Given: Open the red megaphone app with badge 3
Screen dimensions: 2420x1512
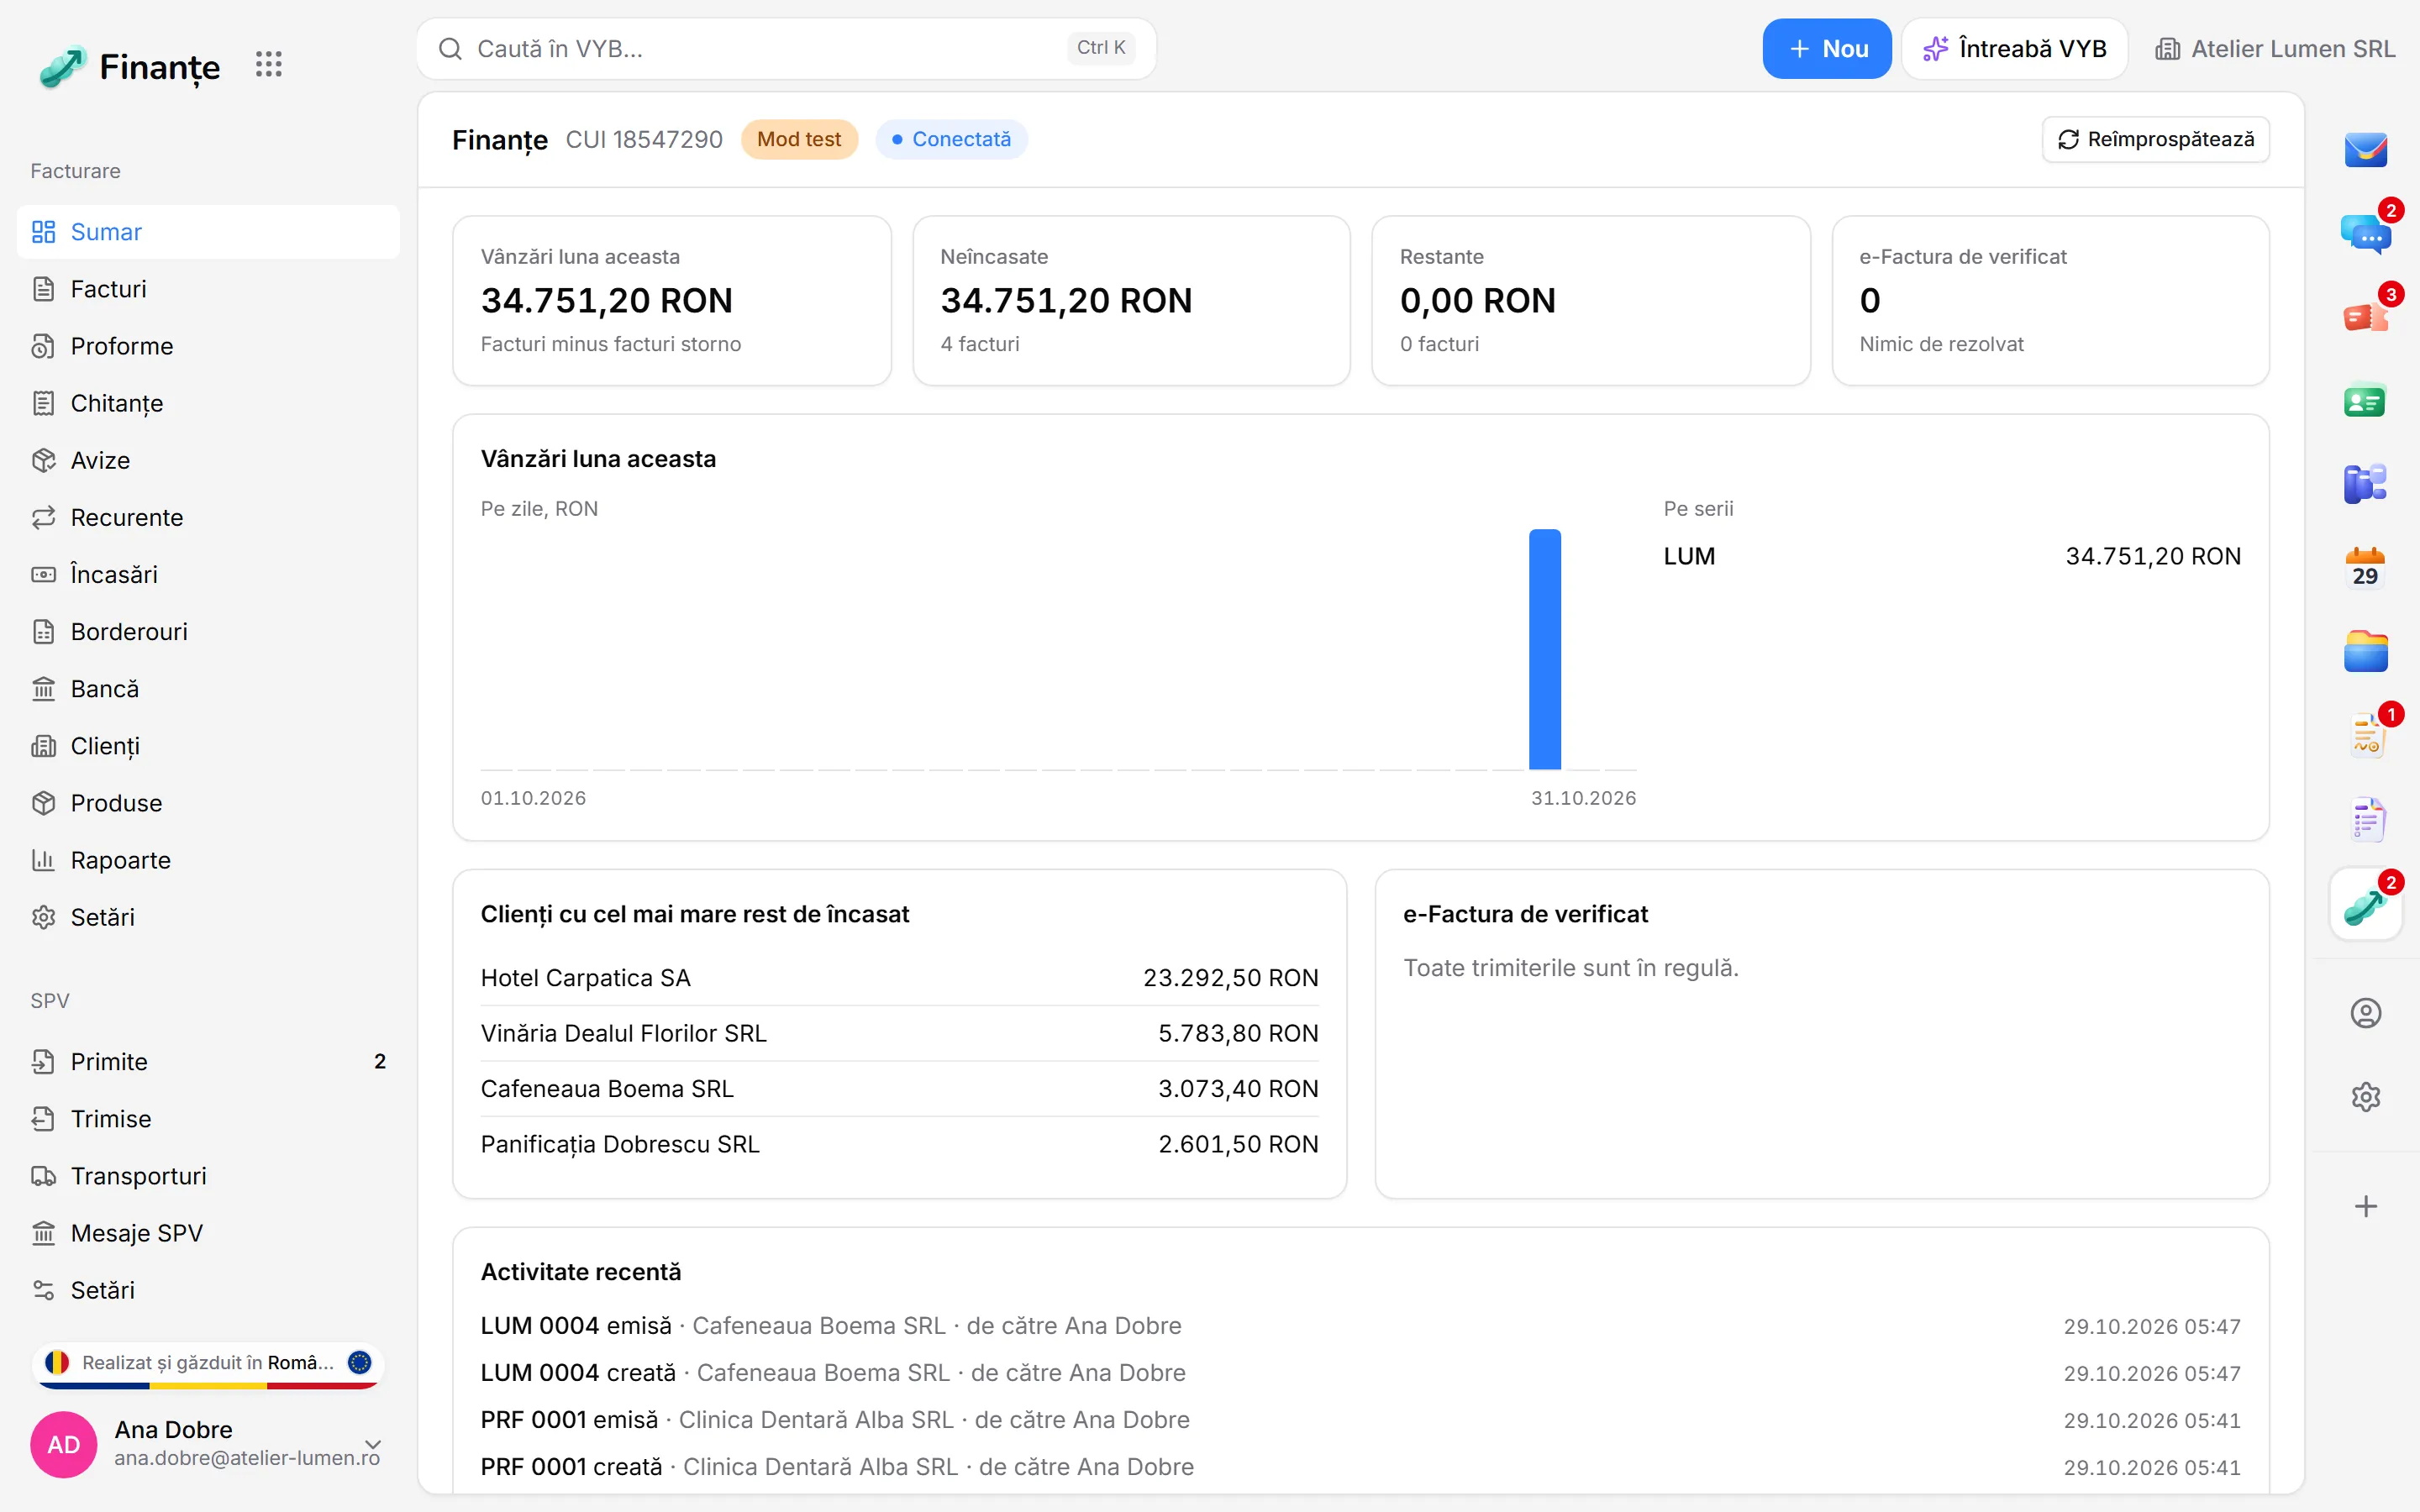Looking at the screenshot, I should tap(2365, 318).
